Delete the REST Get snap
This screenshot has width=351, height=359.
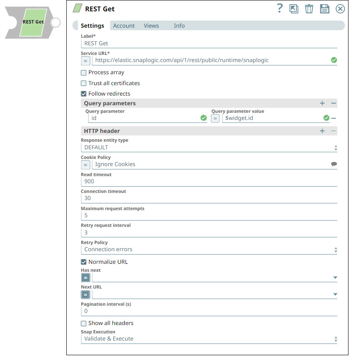[x=309, y=8]
